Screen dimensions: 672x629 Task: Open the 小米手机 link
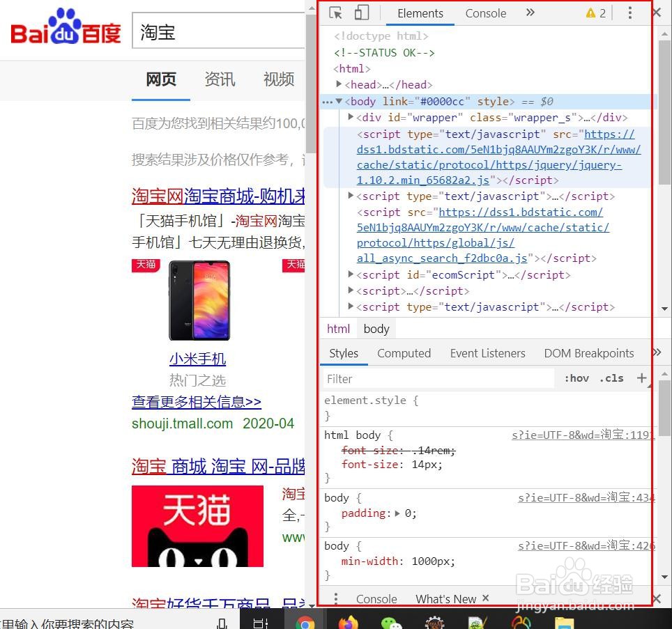pyautogui.click(x=197, y=359)
